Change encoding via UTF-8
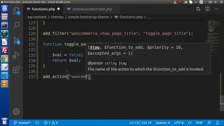 179,123
